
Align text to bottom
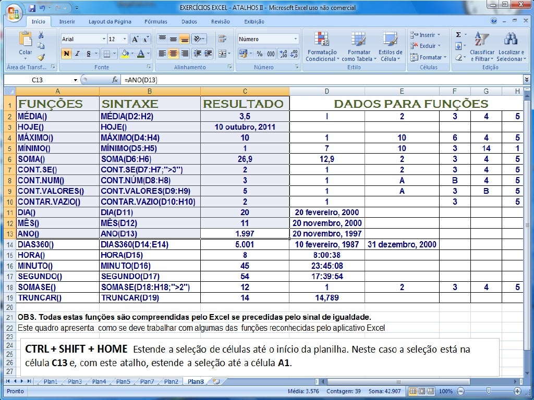pos(184,39)
